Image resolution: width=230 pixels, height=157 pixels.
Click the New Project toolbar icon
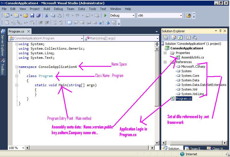click(x=7, y=15)
